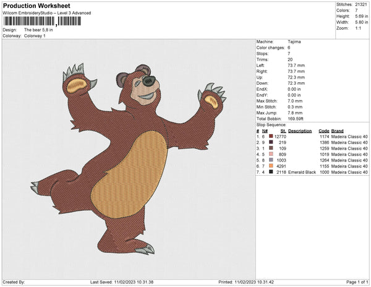Click the 'Brand' column header
This screenshot has height=287, width=371.
[337, 131]
